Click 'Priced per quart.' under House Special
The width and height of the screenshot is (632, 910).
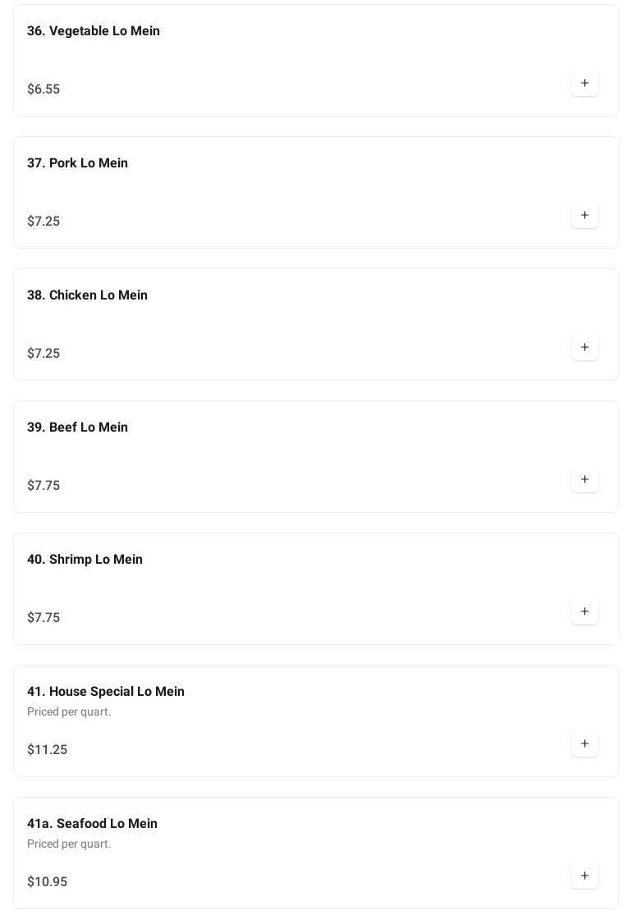[x=69, y=712]
